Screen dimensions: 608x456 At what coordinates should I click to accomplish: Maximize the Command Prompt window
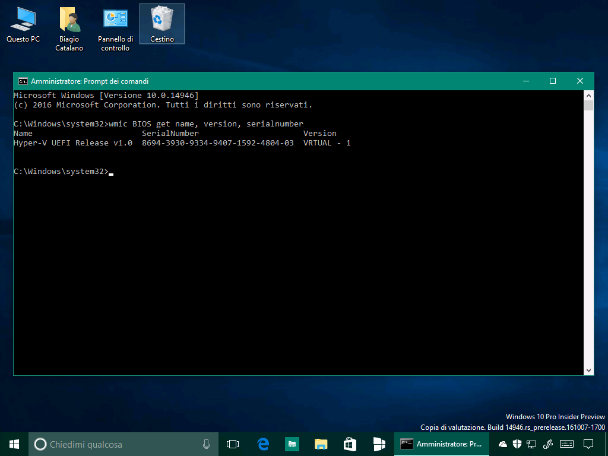[553, 81]
